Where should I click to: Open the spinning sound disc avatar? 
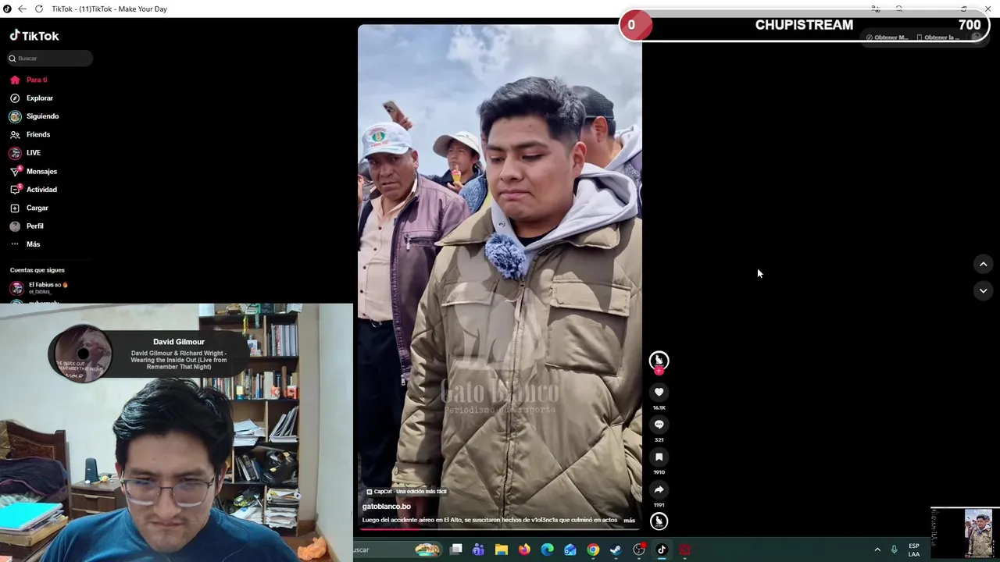click(x=659, y=521)
